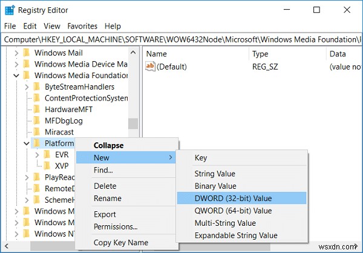Choose Permissions... in context menu
This screenshot has width=363, height=253.
(x=127, y=226)
